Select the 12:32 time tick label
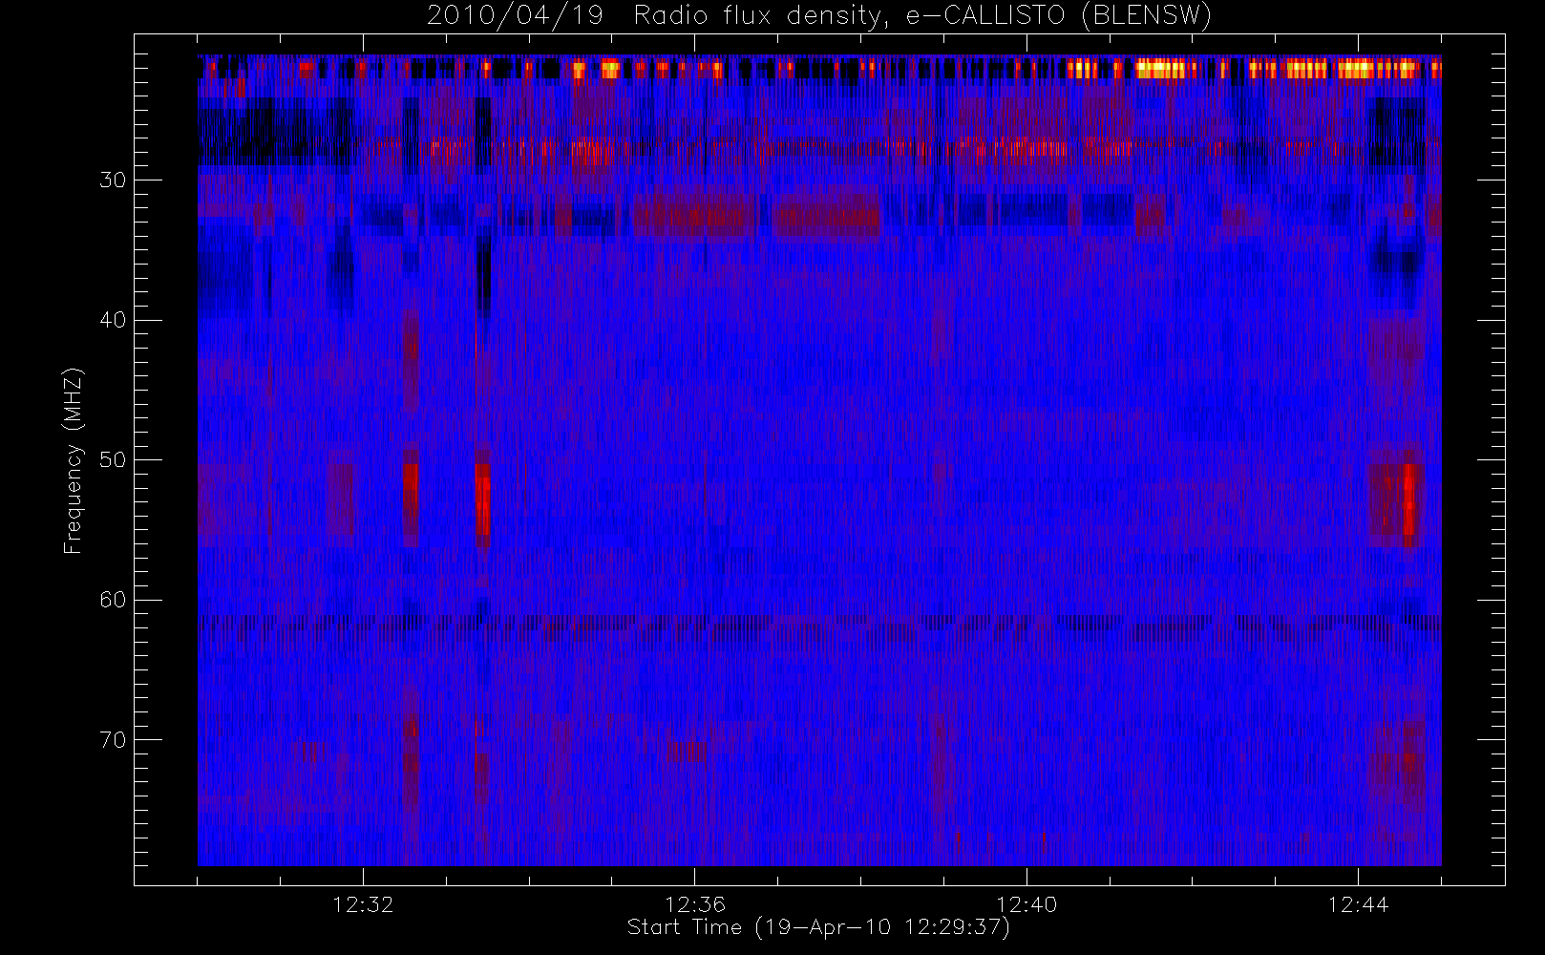Screen dimensions: 1545x955 coord(363,904)
